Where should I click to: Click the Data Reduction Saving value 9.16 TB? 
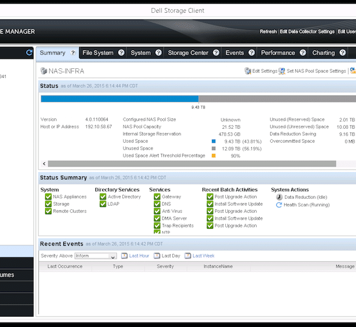point(347,134)
